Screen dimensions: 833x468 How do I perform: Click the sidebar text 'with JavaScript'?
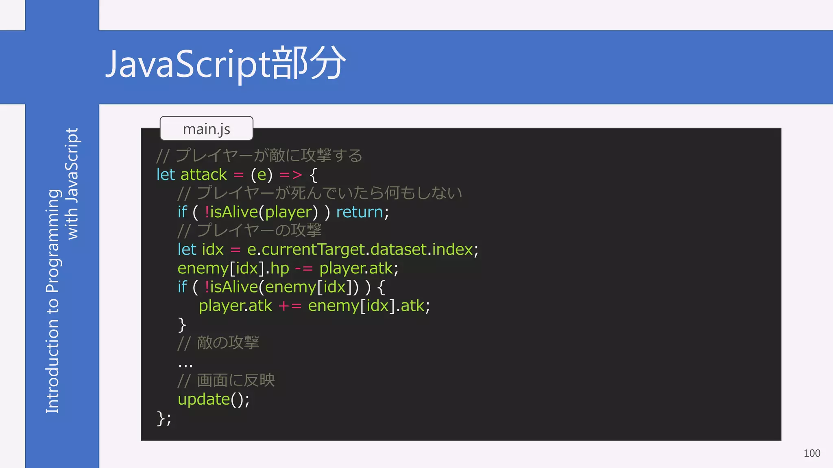pos(72,184)
